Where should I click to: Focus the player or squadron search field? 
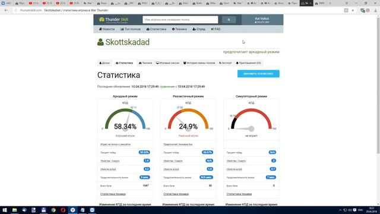tap(180, 20)
